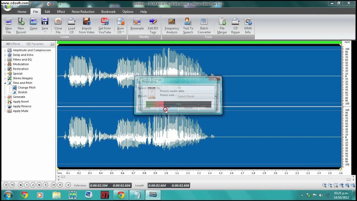Screen dimensions: 357x201
Task: Launch Frequency Analysis
Action: click(x=172, y=26)
